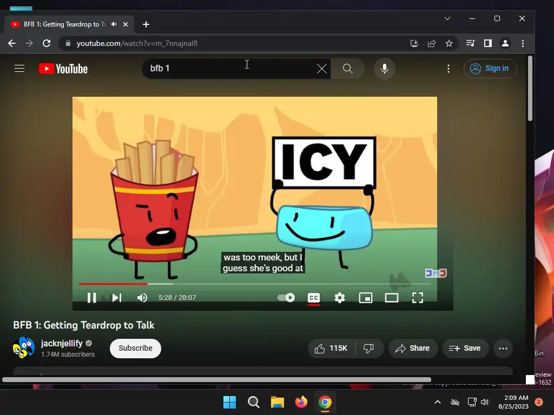This screenshot has width=554, height=415.
Task: Show hidden system tray icons
Action: [437, 402]
